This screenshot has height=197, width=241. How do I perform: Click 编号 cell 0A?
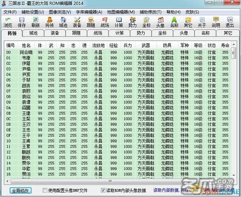click(x=9, y=108)
